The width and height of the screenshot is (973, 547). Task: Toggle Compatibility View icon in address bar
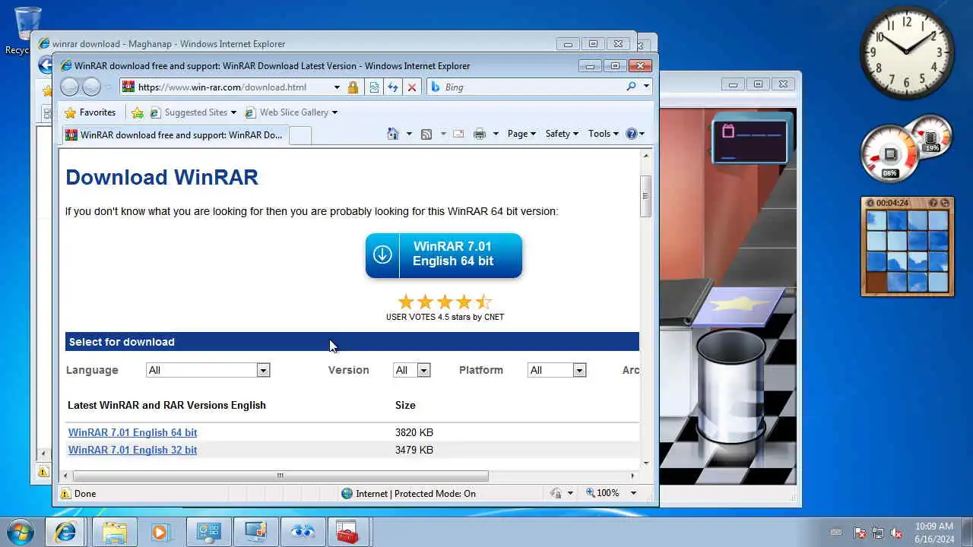click(374, 87)
